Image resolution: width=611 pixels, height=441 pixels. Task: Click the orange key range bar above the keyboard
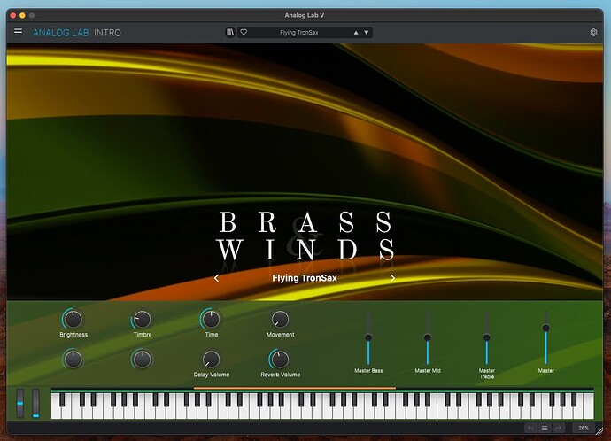pyautogui.click(x=295, y=388)
